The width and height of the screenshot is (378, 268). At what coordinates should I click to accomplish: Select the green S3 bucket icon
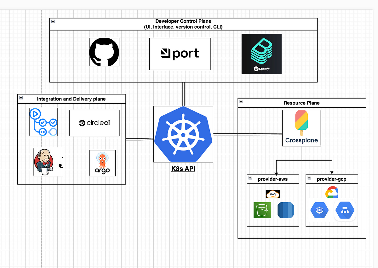click(262, 210)
